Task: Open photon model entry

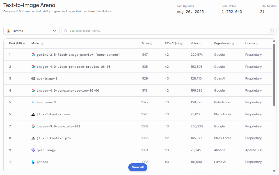Action: [42, 162]
